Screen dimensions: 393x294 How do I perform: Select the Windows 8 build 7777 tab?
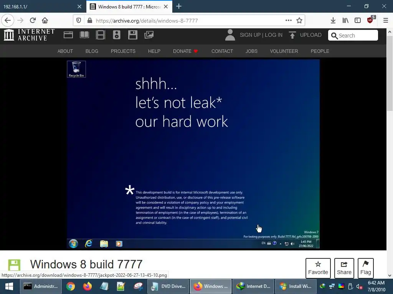[125, 7]
